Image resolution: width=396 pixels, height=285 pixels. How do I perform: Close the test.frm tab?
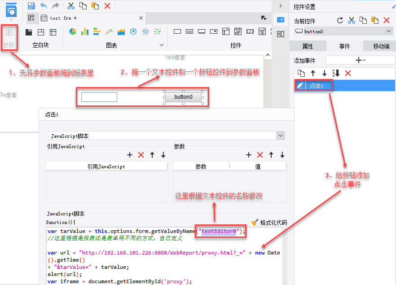coord(141,18)
